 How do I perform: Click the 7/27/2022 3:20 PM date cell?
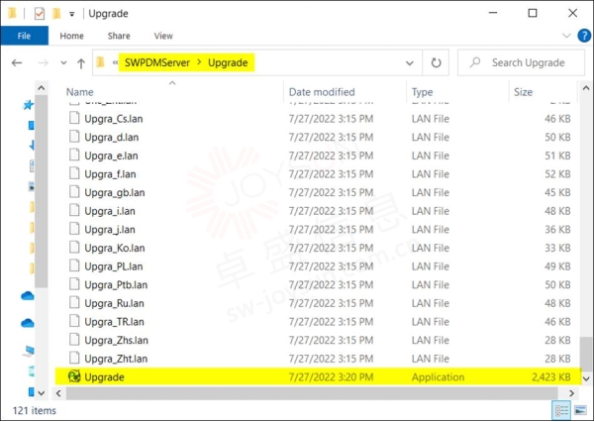tap(331, 377)
